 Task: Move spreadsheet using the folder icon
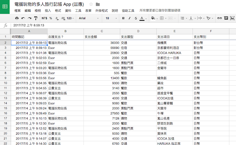click(98, 4)
